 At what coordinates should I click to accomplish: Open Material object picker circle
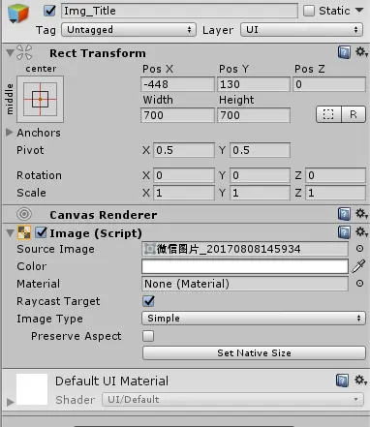click(359, 284)
